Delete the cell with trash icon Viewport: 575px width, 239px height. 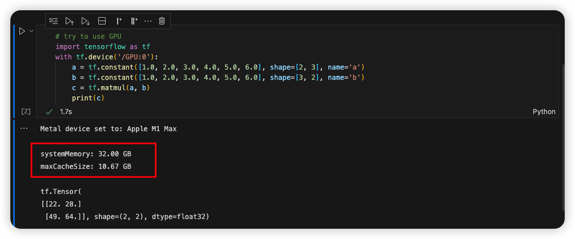pos(162,21)
